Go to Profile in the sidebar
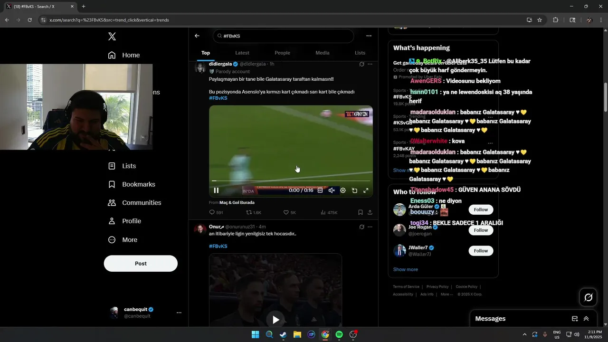The height and width of the screenshot is (342, 608). pos(124,221)
